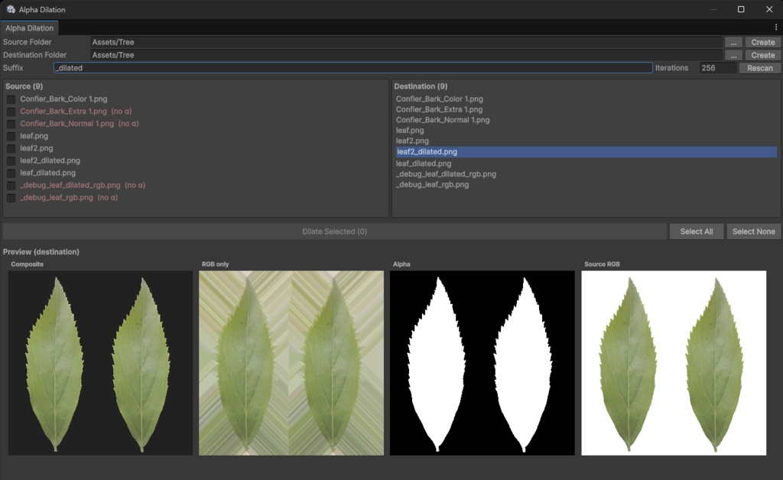Viewport: 783px width, 480px height.
Task: Click the RGB only preview thumbnail
Action: 291,363
